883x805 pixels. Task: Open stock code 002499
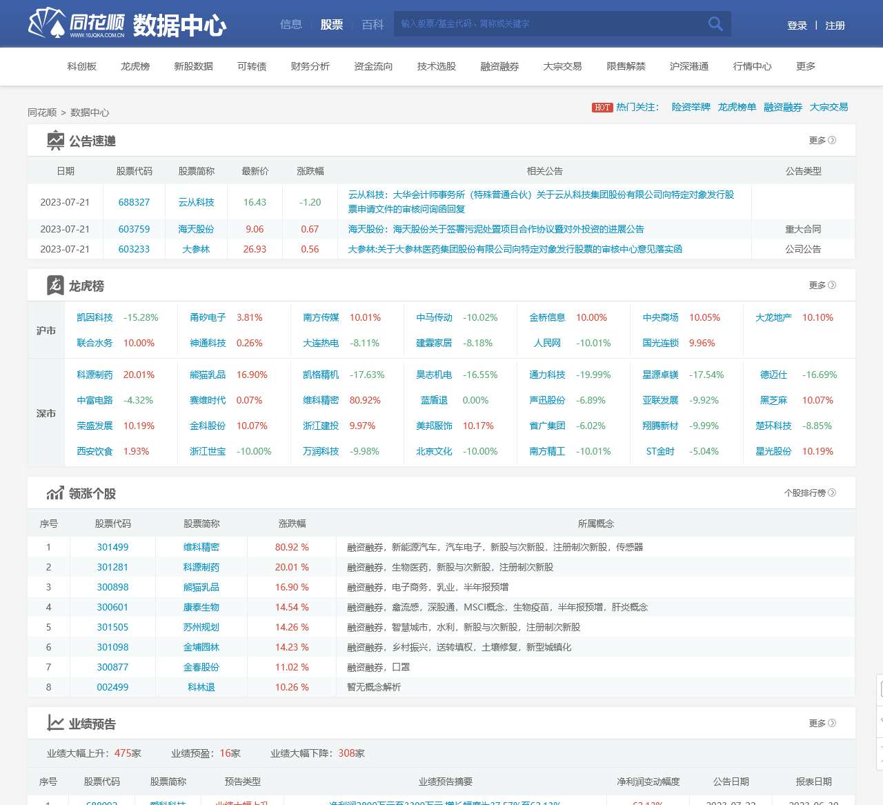coord(112,687)
